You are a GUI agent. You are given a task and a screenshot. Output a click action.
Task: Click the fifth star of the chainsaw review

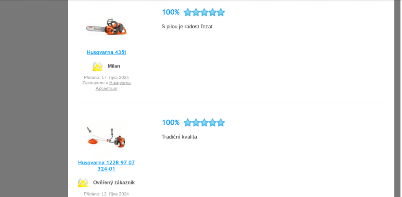point(221,12)
